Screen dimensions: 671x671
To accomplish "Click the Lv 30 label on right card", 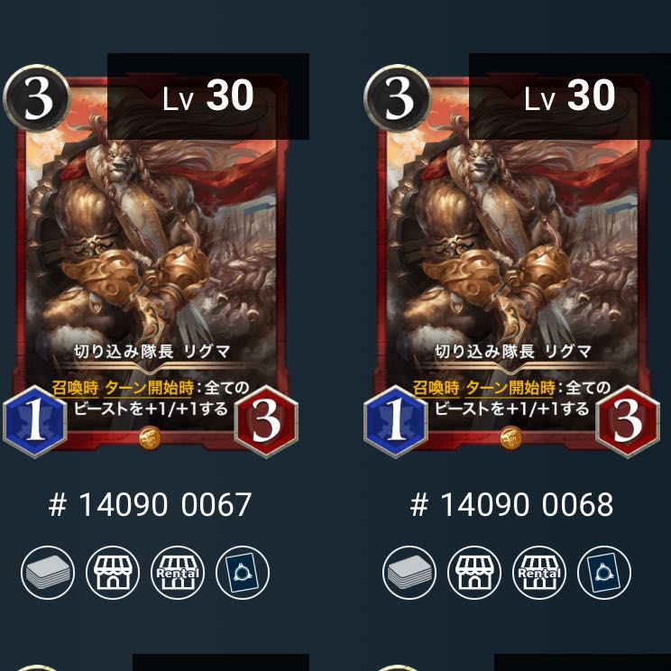I will pos(570,96).
